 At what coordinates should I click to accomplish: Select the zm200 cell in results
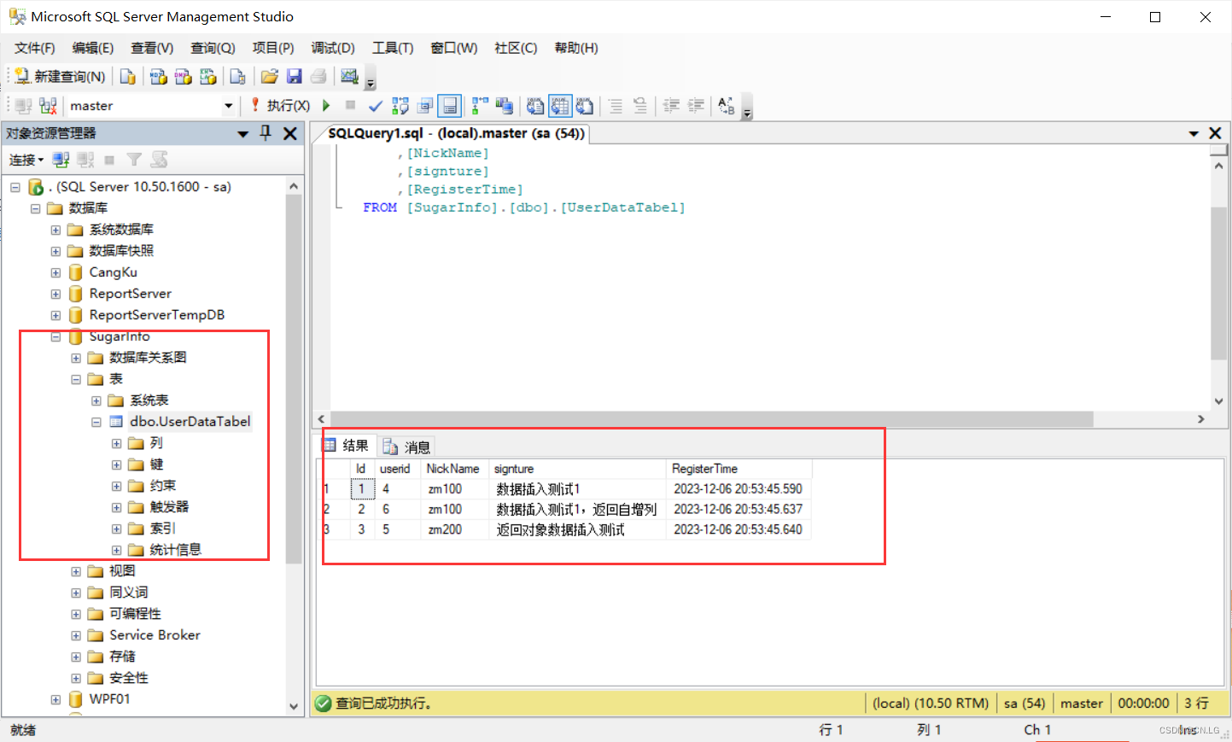(x=456, y=529)
